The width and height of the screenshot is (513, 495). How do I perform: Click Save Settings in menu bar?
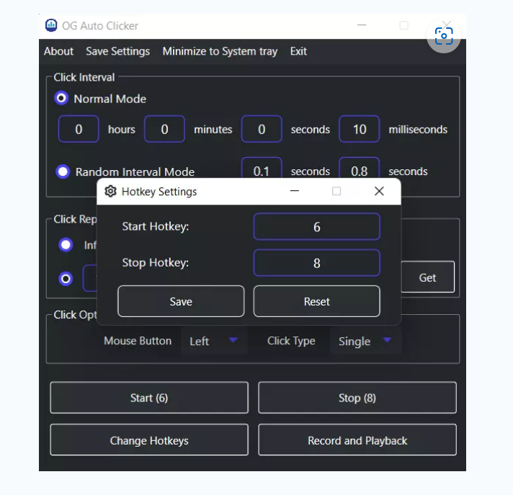[x=117, y=51]
